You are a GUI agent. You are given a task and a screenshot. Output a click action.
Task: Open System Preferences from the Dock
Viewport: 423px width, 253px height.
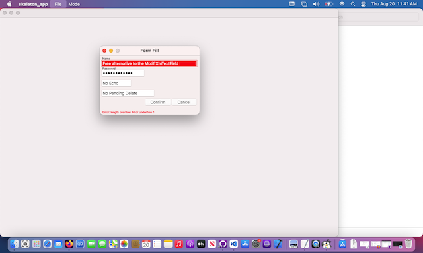256,244
